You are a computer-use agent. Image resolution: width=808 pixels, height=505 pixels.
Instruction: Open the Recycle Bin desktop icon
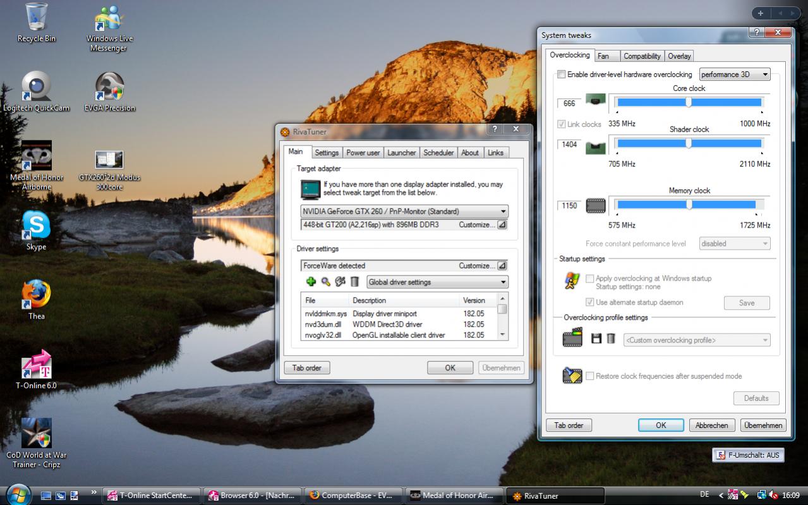(x=36, y=23)
